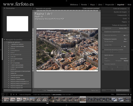The height and width of the screenshot is (106, 133).
Task: Open the Filtros desactivados filter dropdown
Action: pos(122,95)
